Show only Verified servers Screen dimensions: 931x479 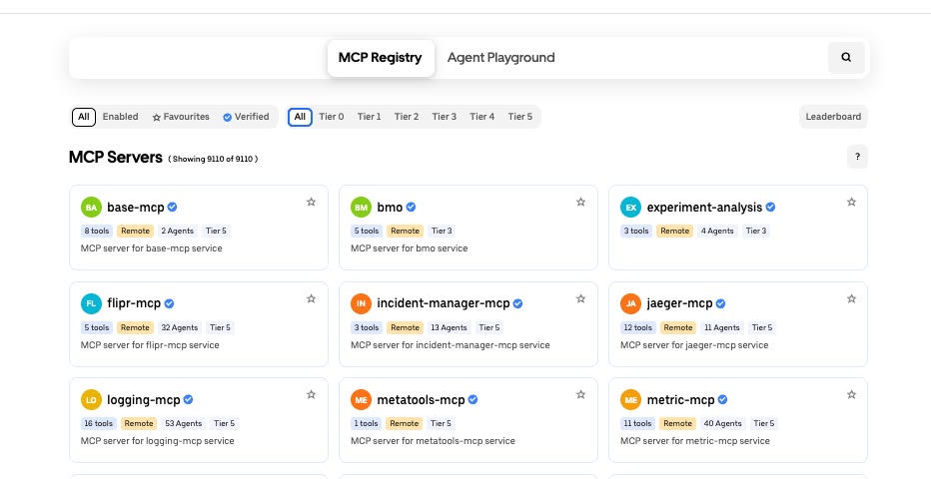click(247, 117)
